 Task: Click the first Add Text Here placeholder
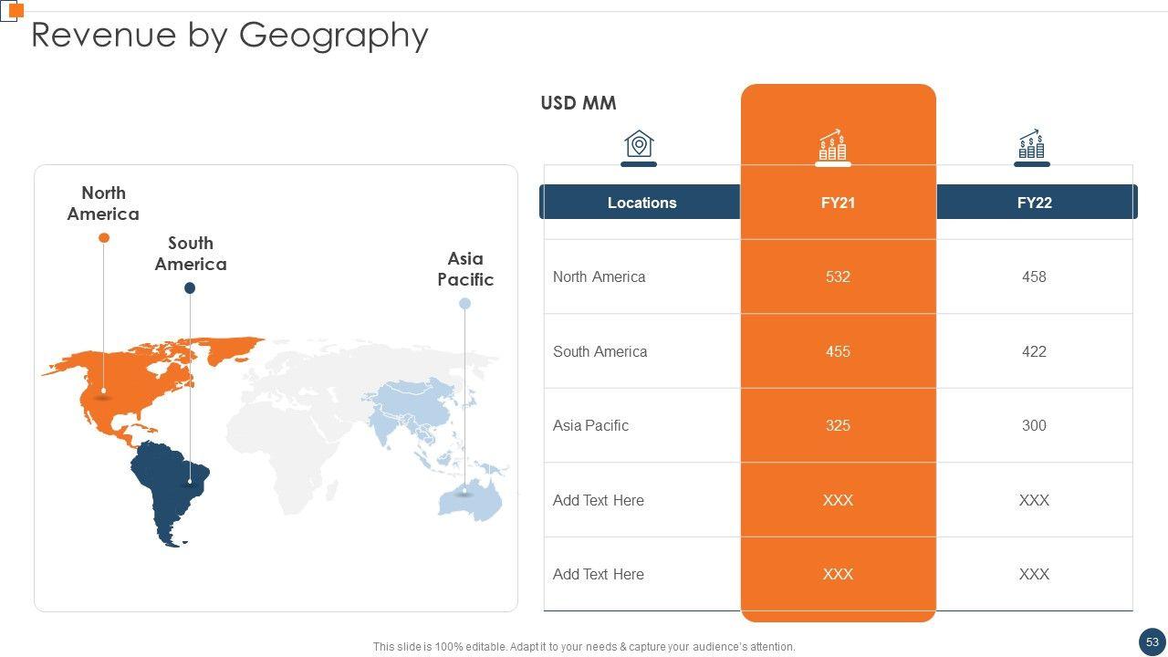tap(598, 500)
